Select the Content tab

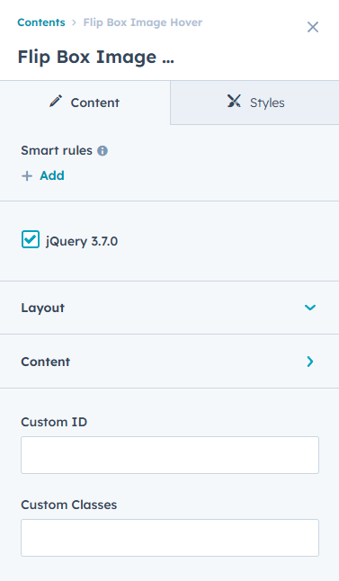pos(85,103)
